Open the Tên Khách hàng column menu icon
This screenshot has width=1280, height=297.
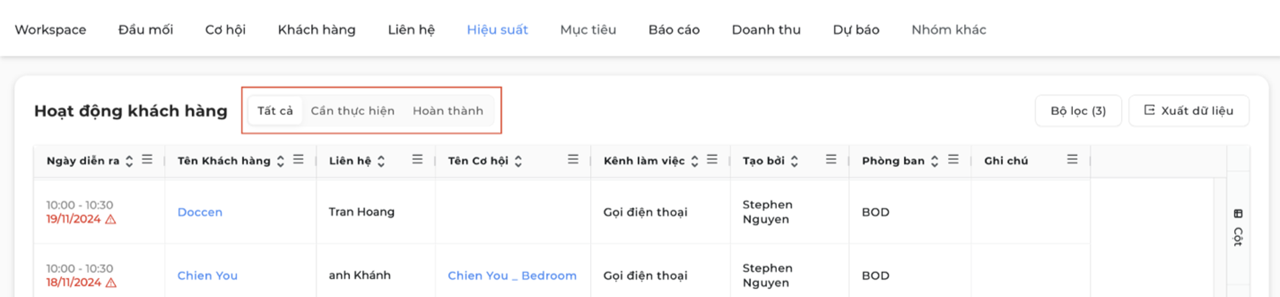pyautogui.click(x=298, y=159)
